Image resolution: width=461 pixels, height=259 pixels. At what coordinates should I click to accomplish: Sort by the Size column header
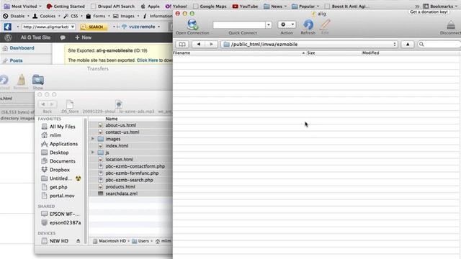click(311, 53)
